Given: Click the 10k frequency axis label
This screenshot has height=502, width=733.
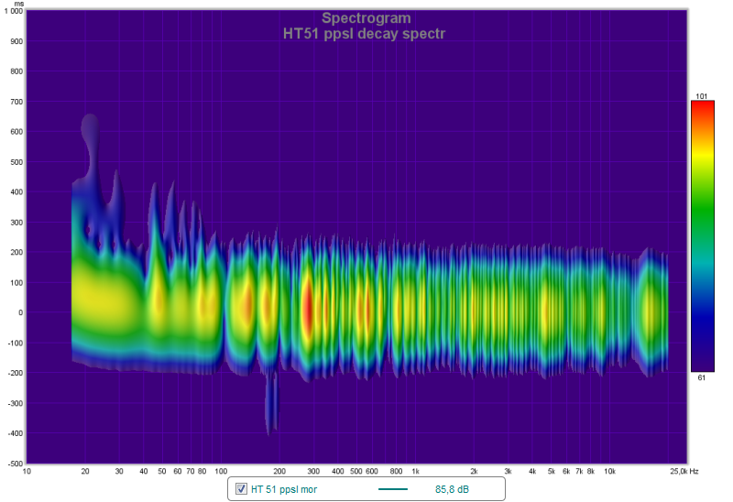Looking at the screenshot, I should pyautogui.click(x=609, y=471).
